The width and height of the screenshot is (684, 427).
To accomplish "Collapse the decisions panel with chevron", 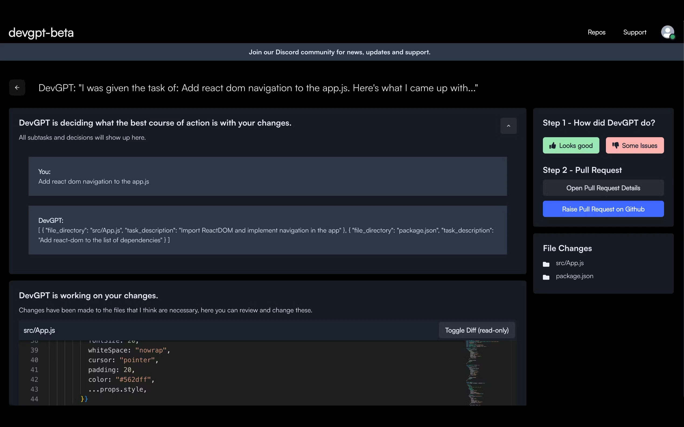I will click(508, 126).
